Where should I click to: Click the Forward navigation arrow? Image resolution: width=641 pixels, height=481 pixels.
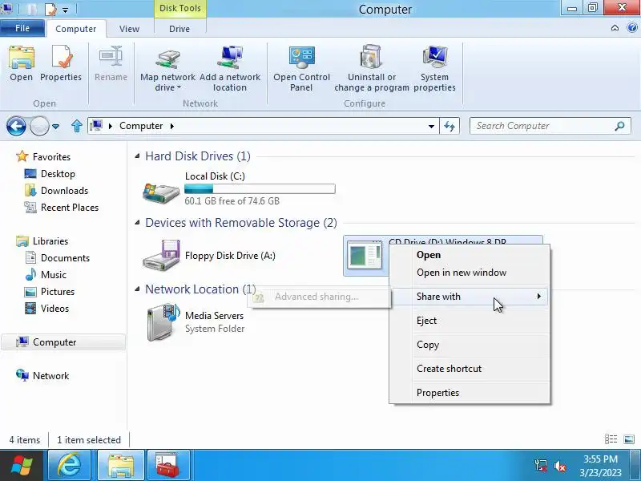click(x=39, y=126)
